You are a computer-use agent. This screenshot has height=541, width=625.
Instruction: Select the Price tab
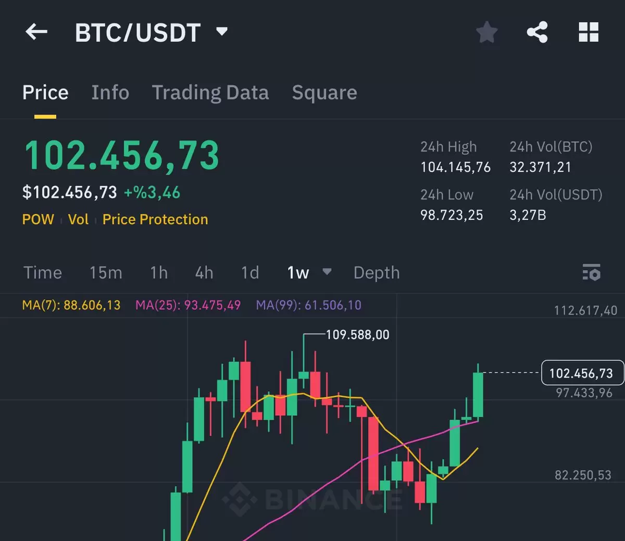coord(45,93)
